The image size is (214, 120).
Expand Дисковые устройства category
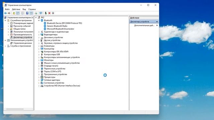point(39,37)
